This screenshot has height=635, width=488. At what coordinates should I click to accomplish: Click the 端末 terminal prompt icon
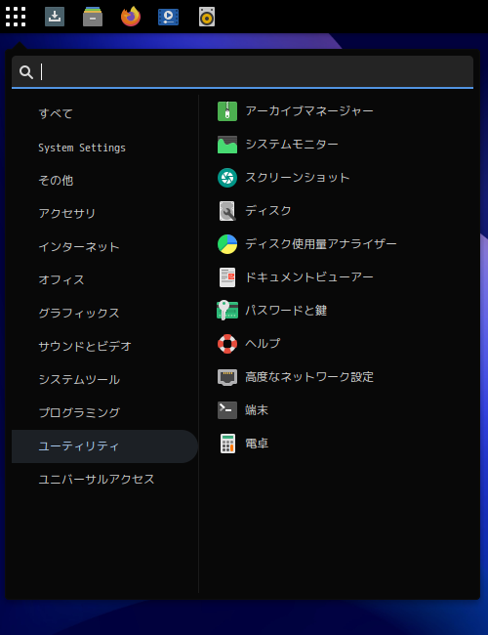227,410
